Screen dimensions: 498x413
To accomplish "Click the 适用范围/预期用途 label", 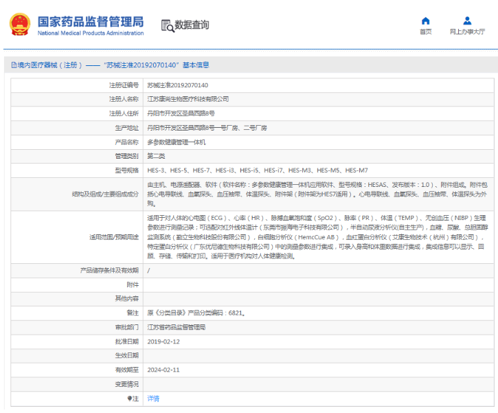I will [x=114, y=237].
